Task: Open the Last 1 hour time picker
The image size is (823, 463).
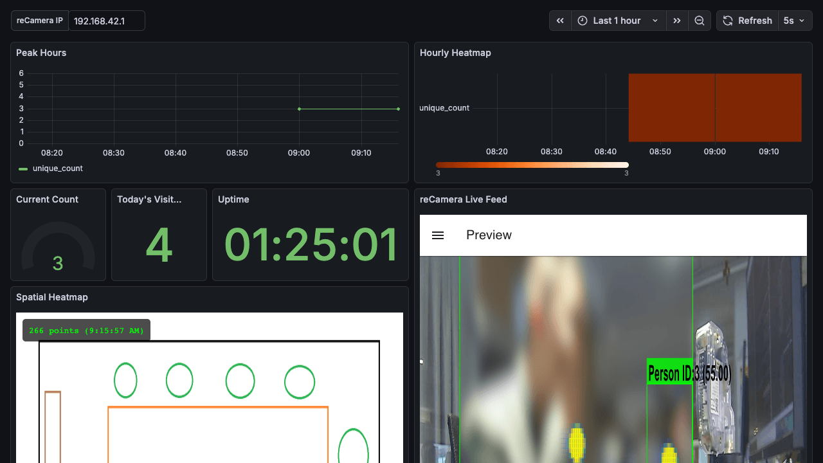Action: tap(619, 21)
